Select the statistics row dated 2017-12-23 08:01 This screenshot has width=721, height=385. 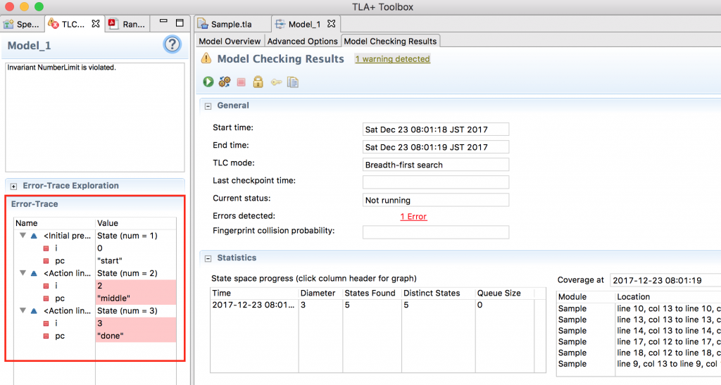(378, 305)
